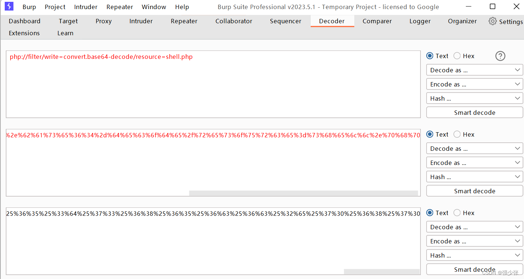Open the Settings gear icon
Screen dimensions: 524x279
click(492, 21)
